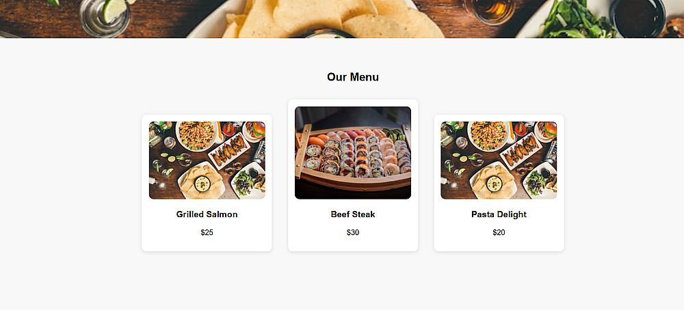Open the Beef Steak sushi boat photo
This screenshot has height=310, width=684.
pos(353,153)
